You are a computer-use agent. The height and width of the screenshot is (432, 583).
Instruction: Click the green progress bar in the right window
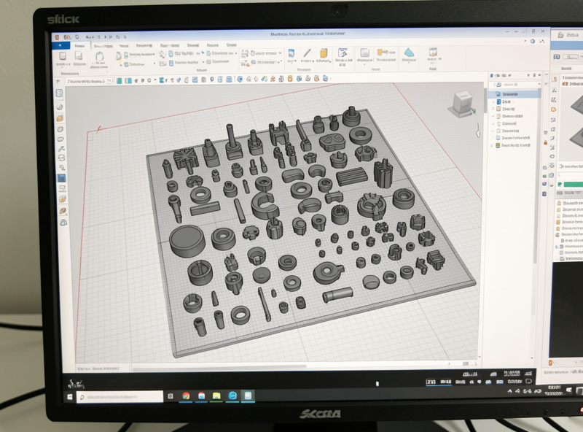click(573, 185)
